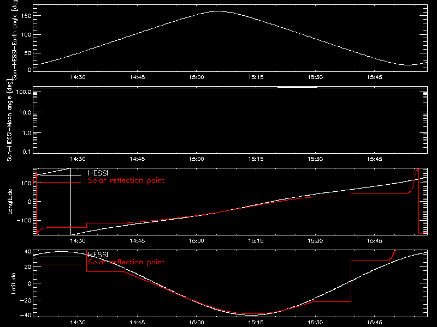The image size is (437, 327).
Task: Click the Latitude y-axis title
Action: [x=13, y=283]
